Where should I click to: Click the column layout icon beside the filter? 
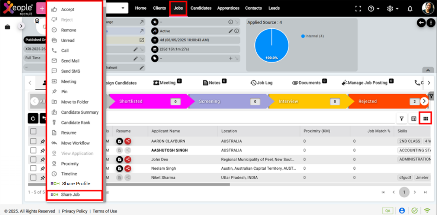414,118
